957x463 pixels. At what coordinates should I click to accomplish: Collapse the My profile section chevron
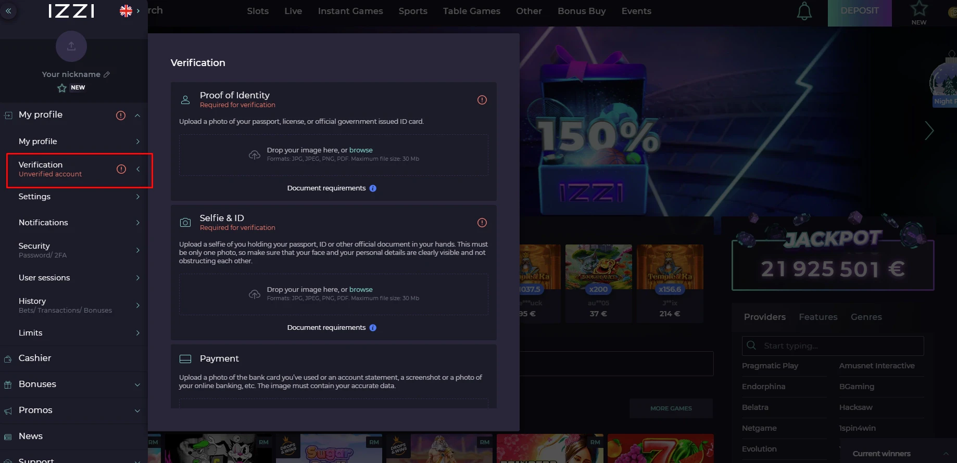137,115
